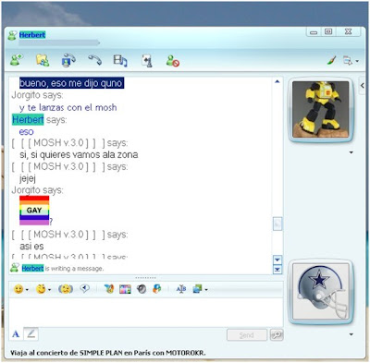Open the wink selector icon
This screenshot has width=370, height=363.
[41, 289]
